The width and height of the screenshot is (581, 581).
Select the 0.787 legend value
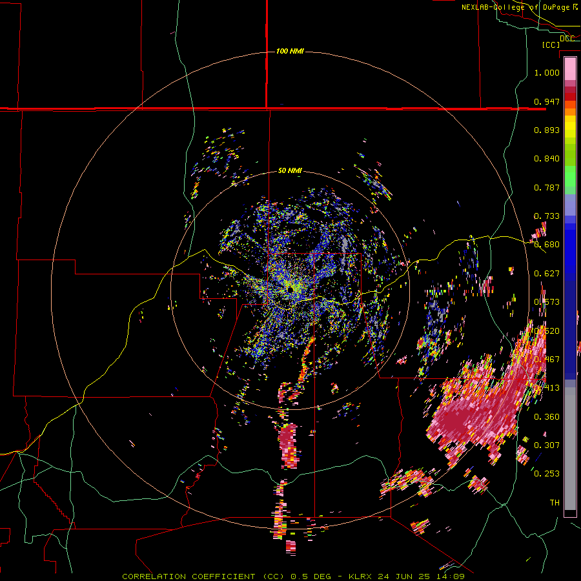tap(547, 187)
